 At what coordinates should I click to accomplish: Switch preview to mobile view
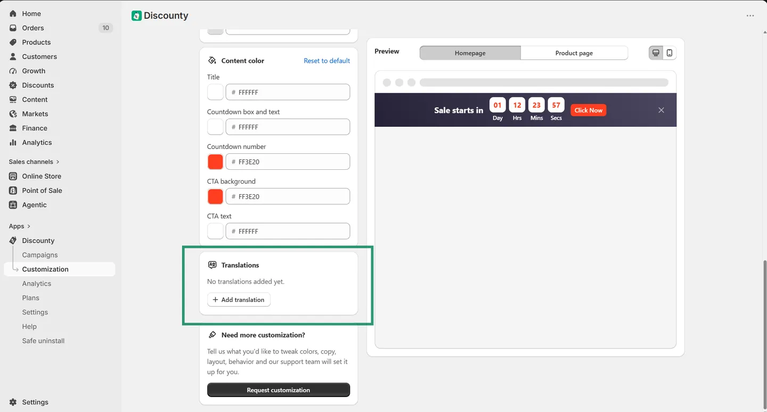pos(670,53)
